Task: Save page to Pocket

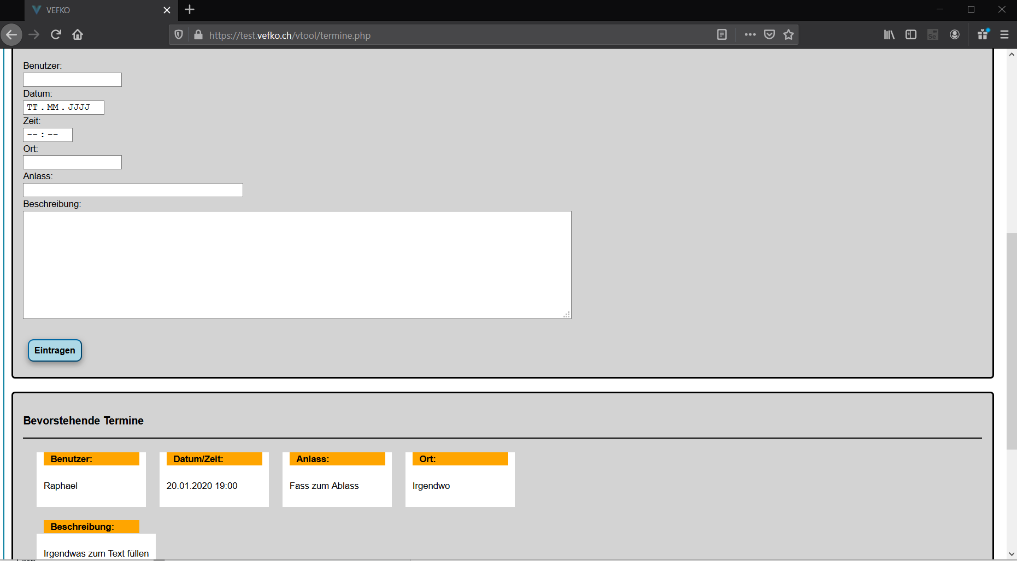Action: 769,35
